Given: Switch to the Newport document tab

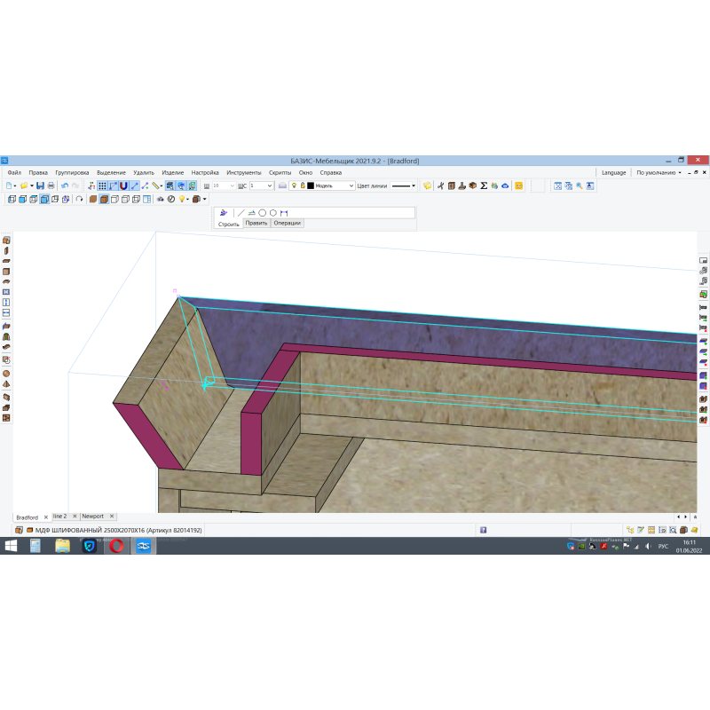Looking at the screenshot, I should [x=93, y=516].
